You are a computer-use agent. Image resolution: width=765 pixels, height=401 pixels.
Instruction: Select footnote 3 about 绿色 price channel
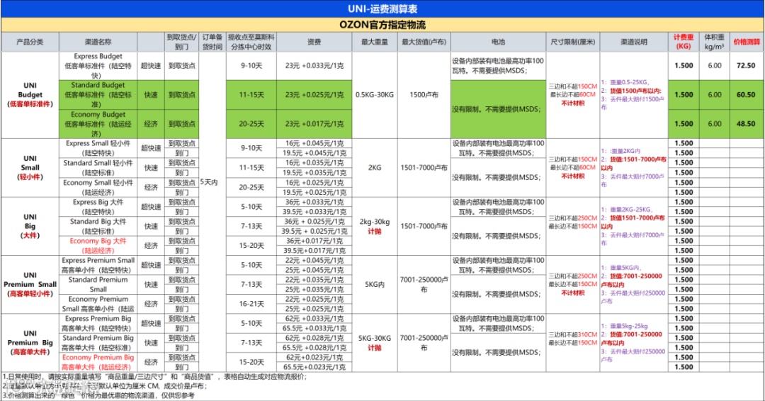[x=98, y=395]
